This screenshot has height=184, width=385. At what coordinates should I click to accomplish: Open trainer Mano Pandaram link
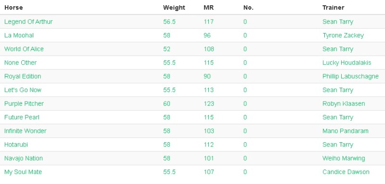pyautogui.click(x=346, y=131)
